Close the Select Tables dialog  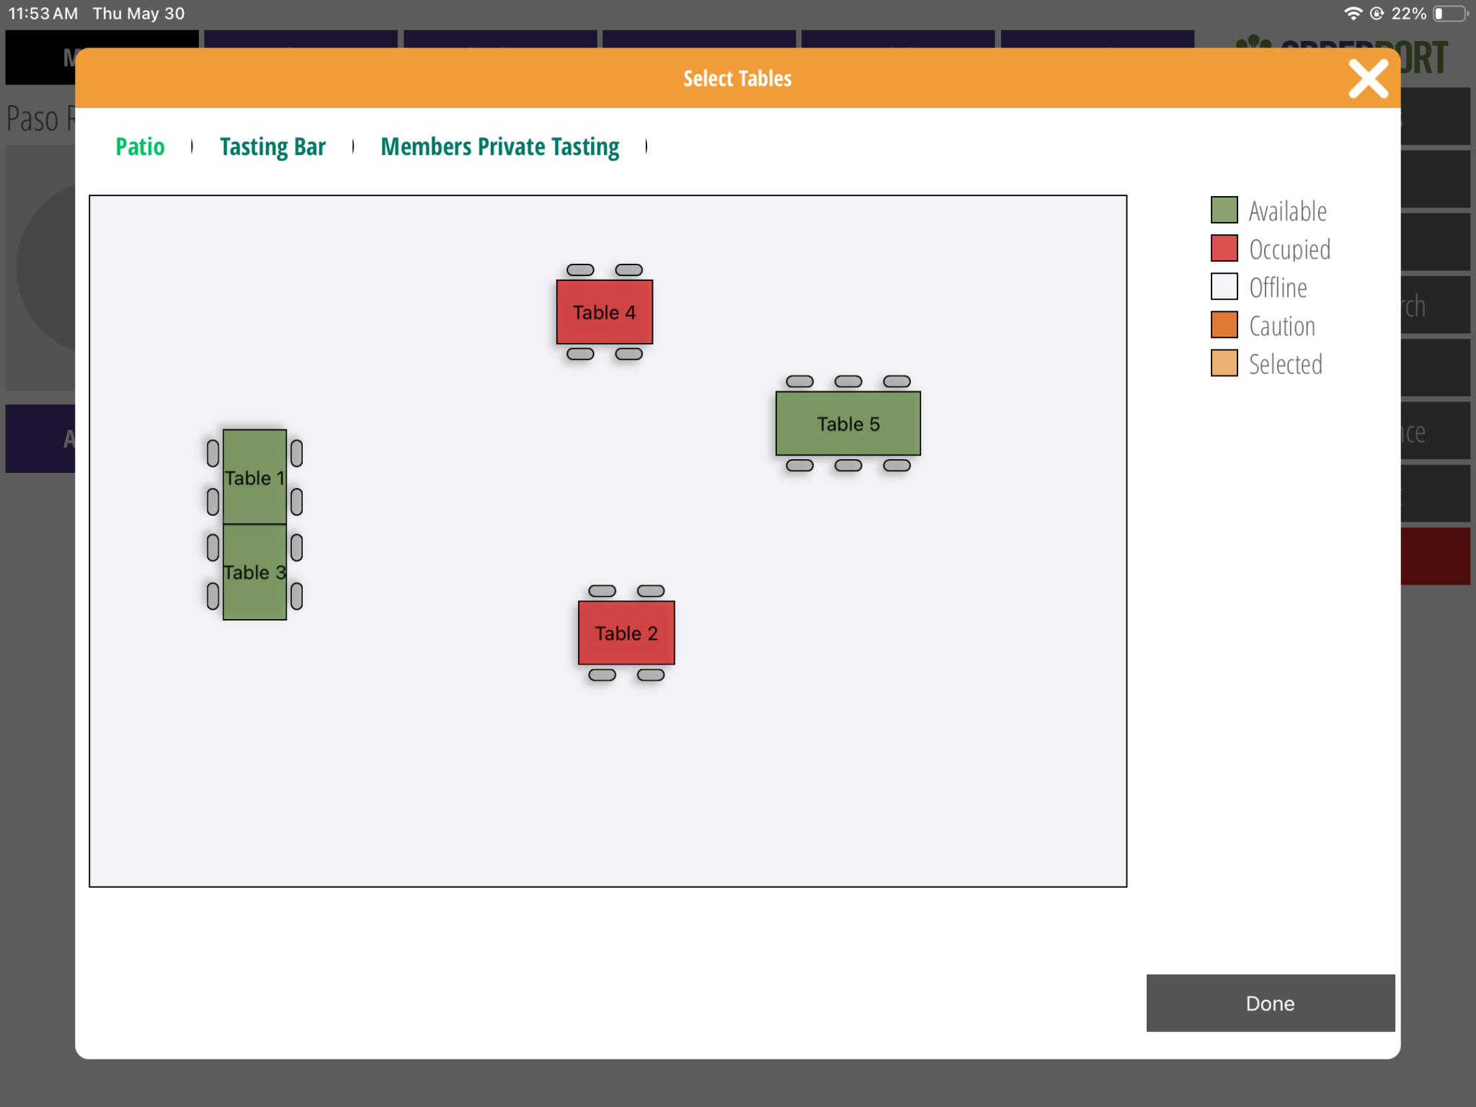pos(1367,79)
